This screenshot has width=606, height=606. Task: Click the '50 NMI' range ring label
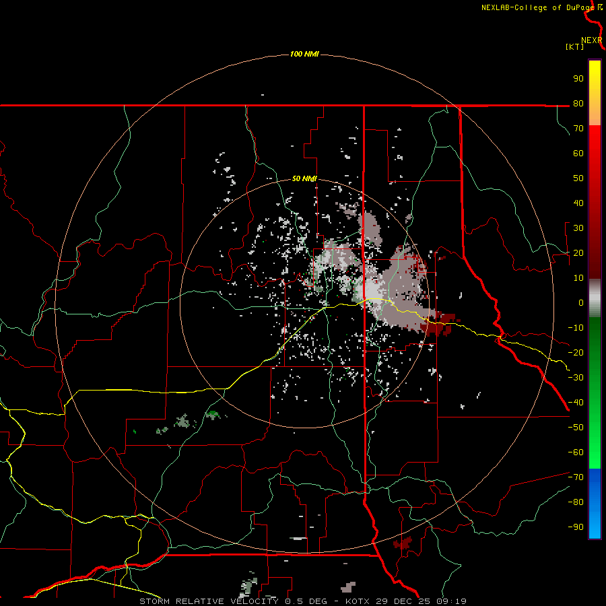[x=304, y=178]
